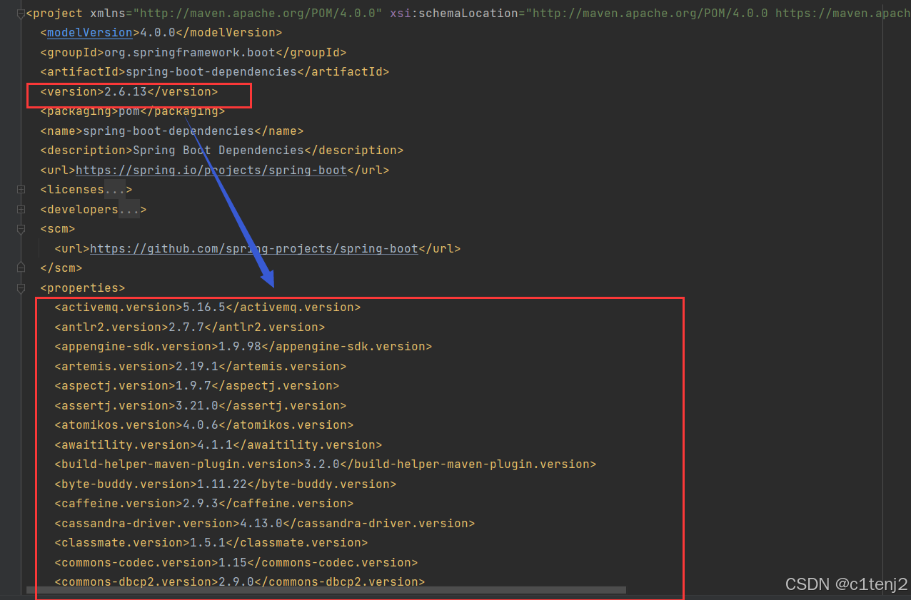Collapse the project root element fold arrow

(21, 13)
